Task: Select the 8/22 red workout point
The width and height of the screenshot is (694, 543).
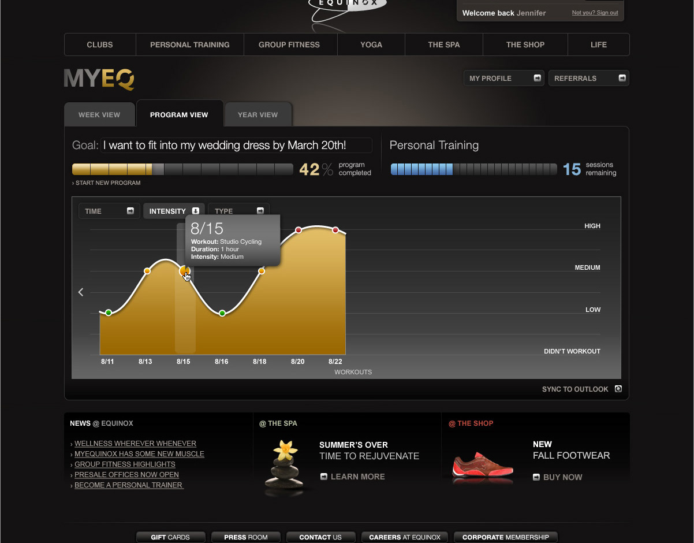Action: tap(335, 230)
